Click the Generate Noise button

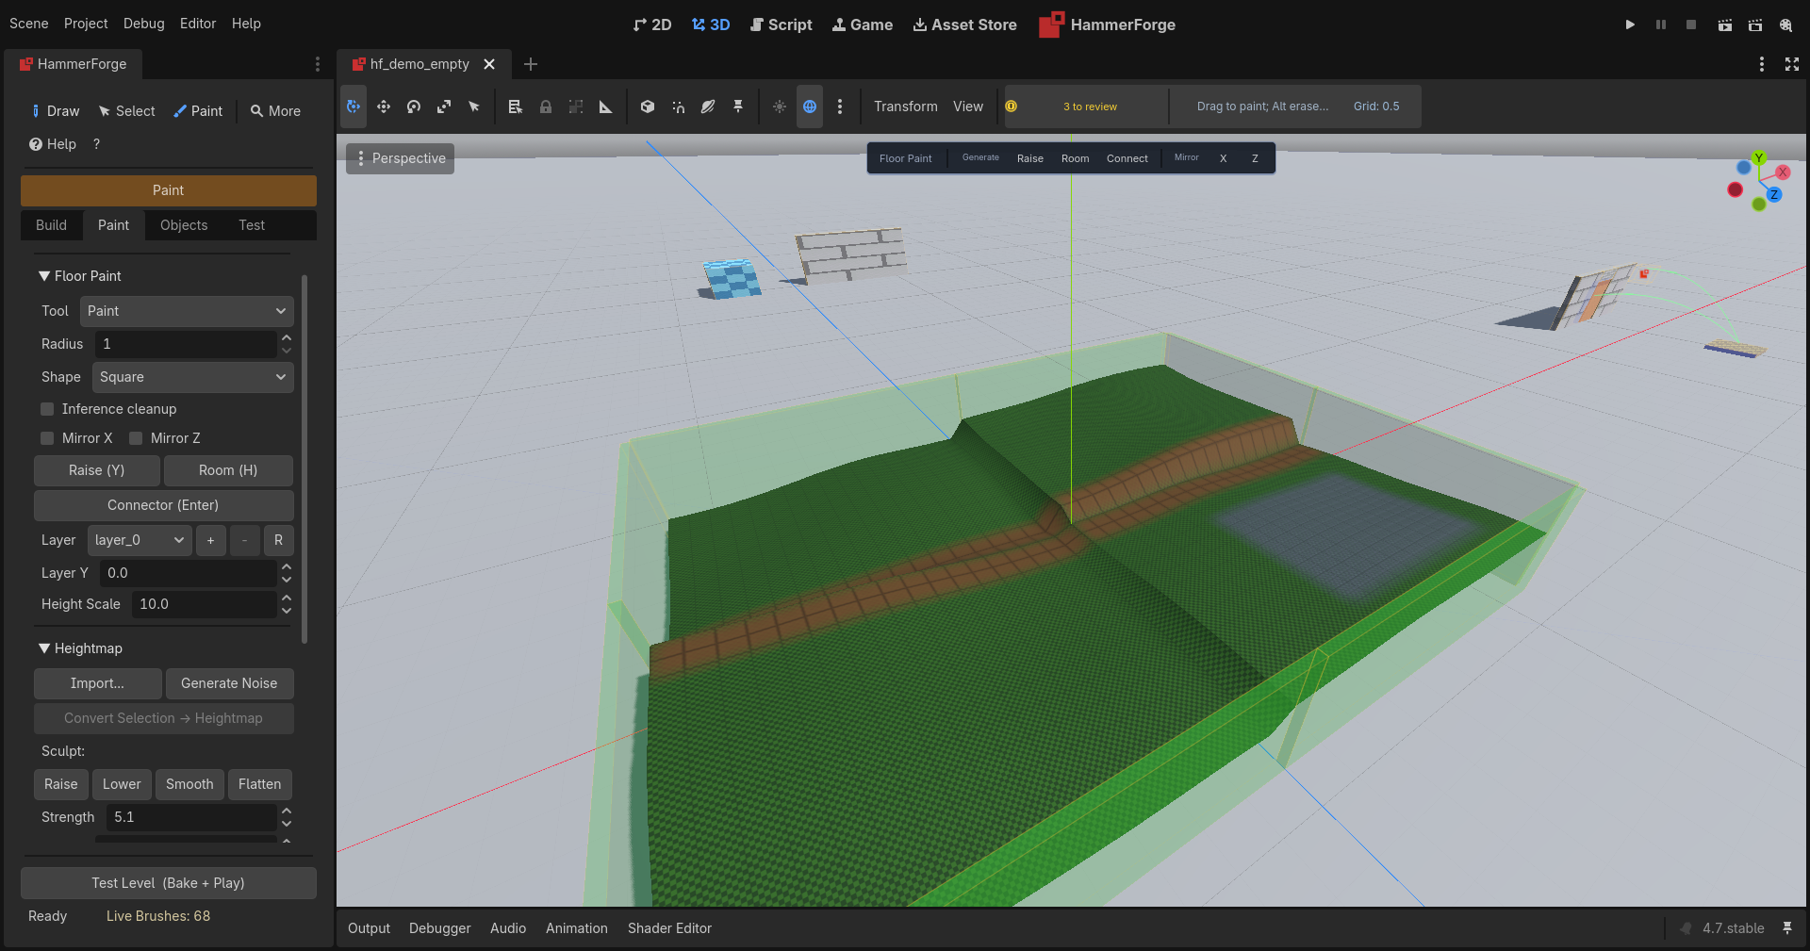(x=229, y=683)
